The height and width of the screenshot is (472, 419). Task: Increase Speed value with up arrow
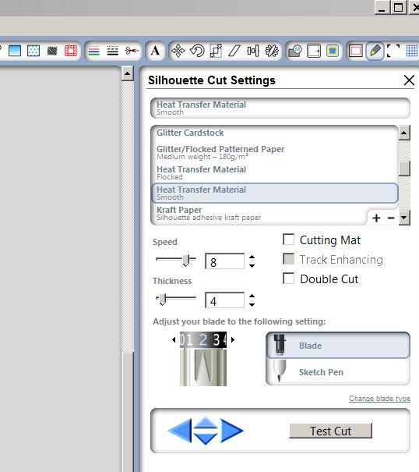coord(252,257)
